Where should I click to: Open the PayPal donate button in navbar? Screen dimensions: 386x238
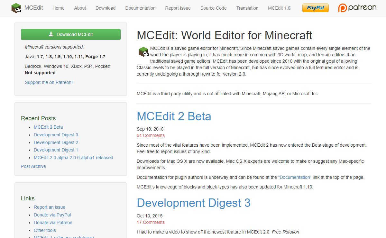click(316, 8)
